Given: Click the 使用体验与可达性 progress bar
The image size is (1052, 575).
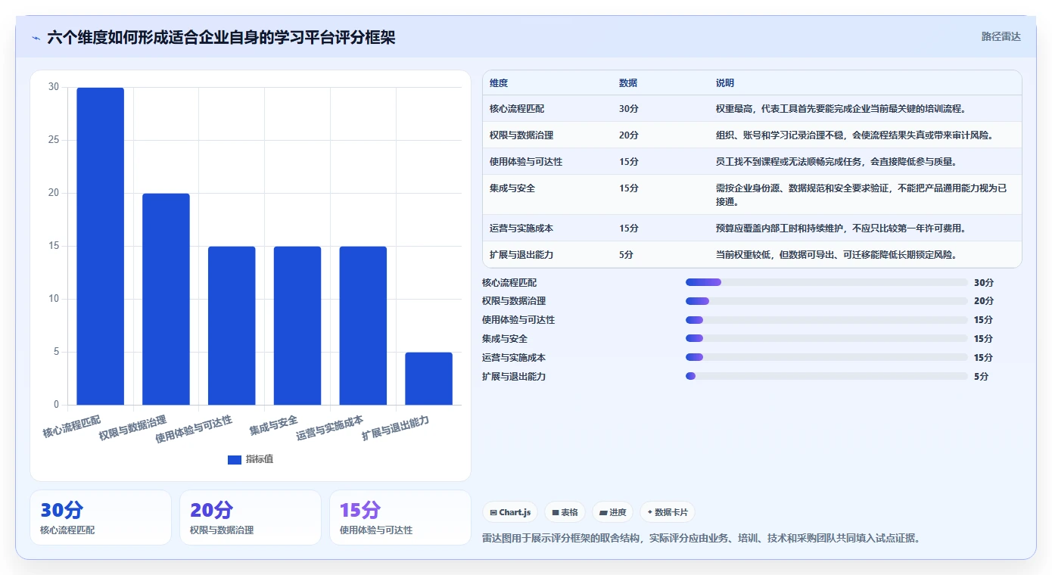Looking at the screenshot, I should click(826, 320).
